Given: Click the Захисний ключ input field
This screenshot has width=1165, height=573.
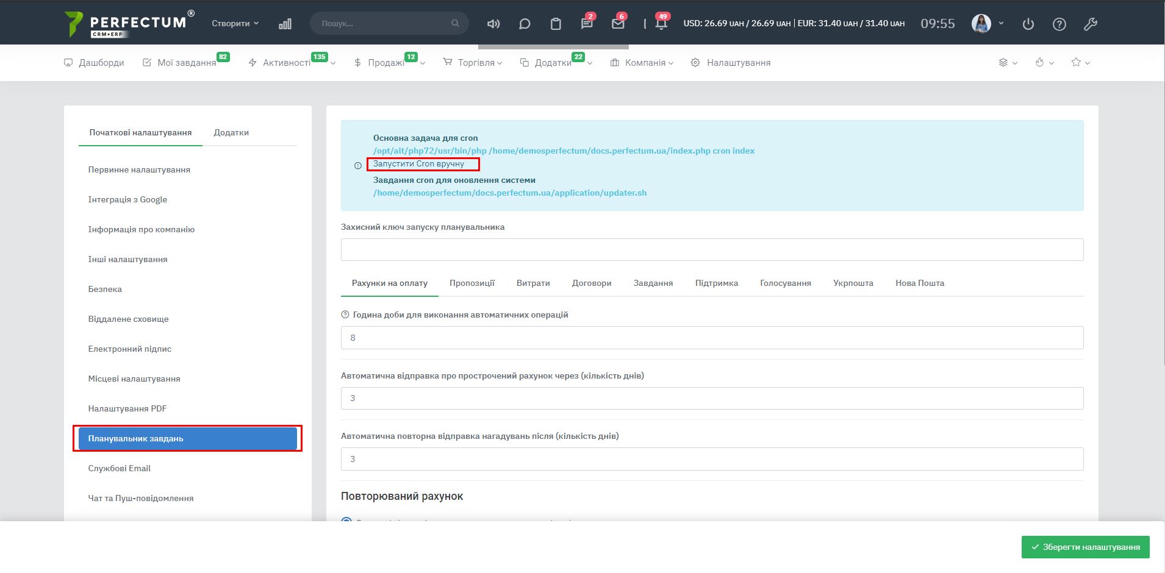Looking at the screenshot, I should tap(712, 249).
